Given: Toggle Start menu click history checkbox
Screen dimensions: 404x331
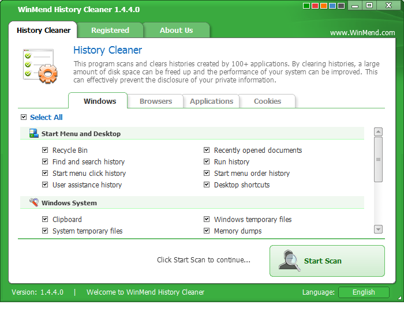Looking at the screenshot, I should tap(45, 173).
